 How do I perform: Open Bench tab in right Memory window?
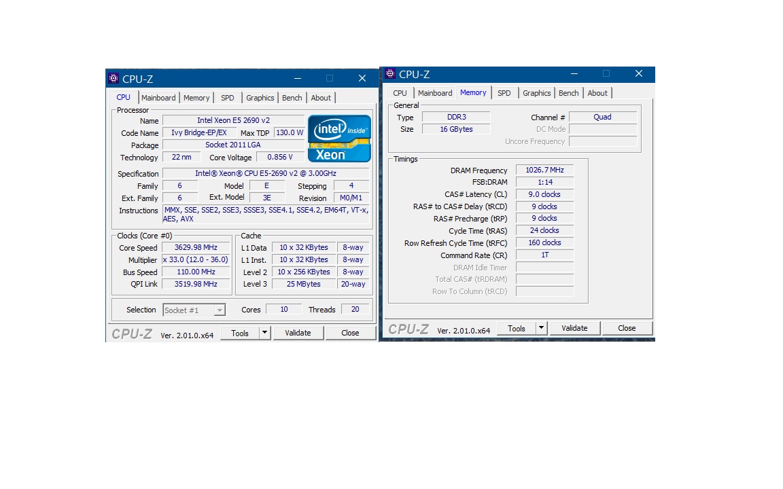pyautogui.click(x=569, y=93)
